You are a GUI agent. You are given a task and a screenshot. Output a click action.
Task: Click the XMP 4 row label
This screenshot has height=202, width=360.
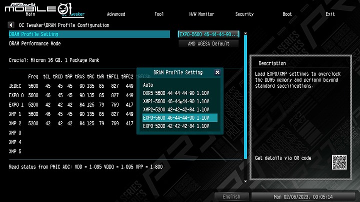pyautogui.click(x=15, y=142)
